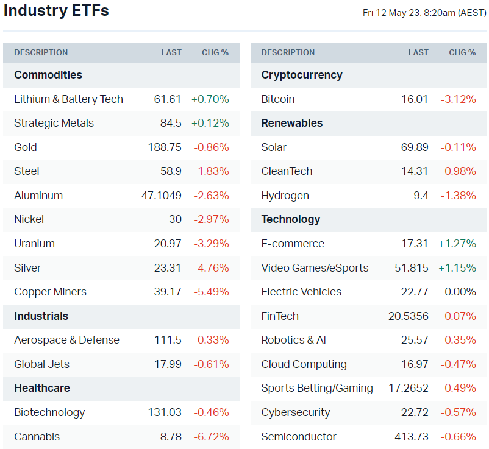Screen dimensions: 489x449
Task: Sort right table by LAST column header
Action: coord(418,53)
